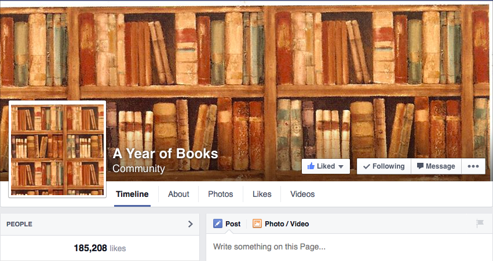Click the Photo / Video picture icon

point(257,223)
